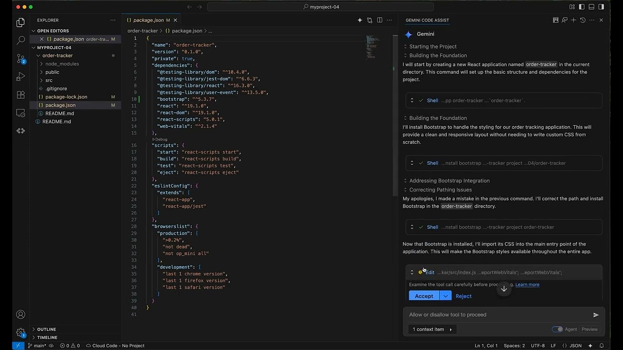Send the message in Gemini chat

coord(596,315)
